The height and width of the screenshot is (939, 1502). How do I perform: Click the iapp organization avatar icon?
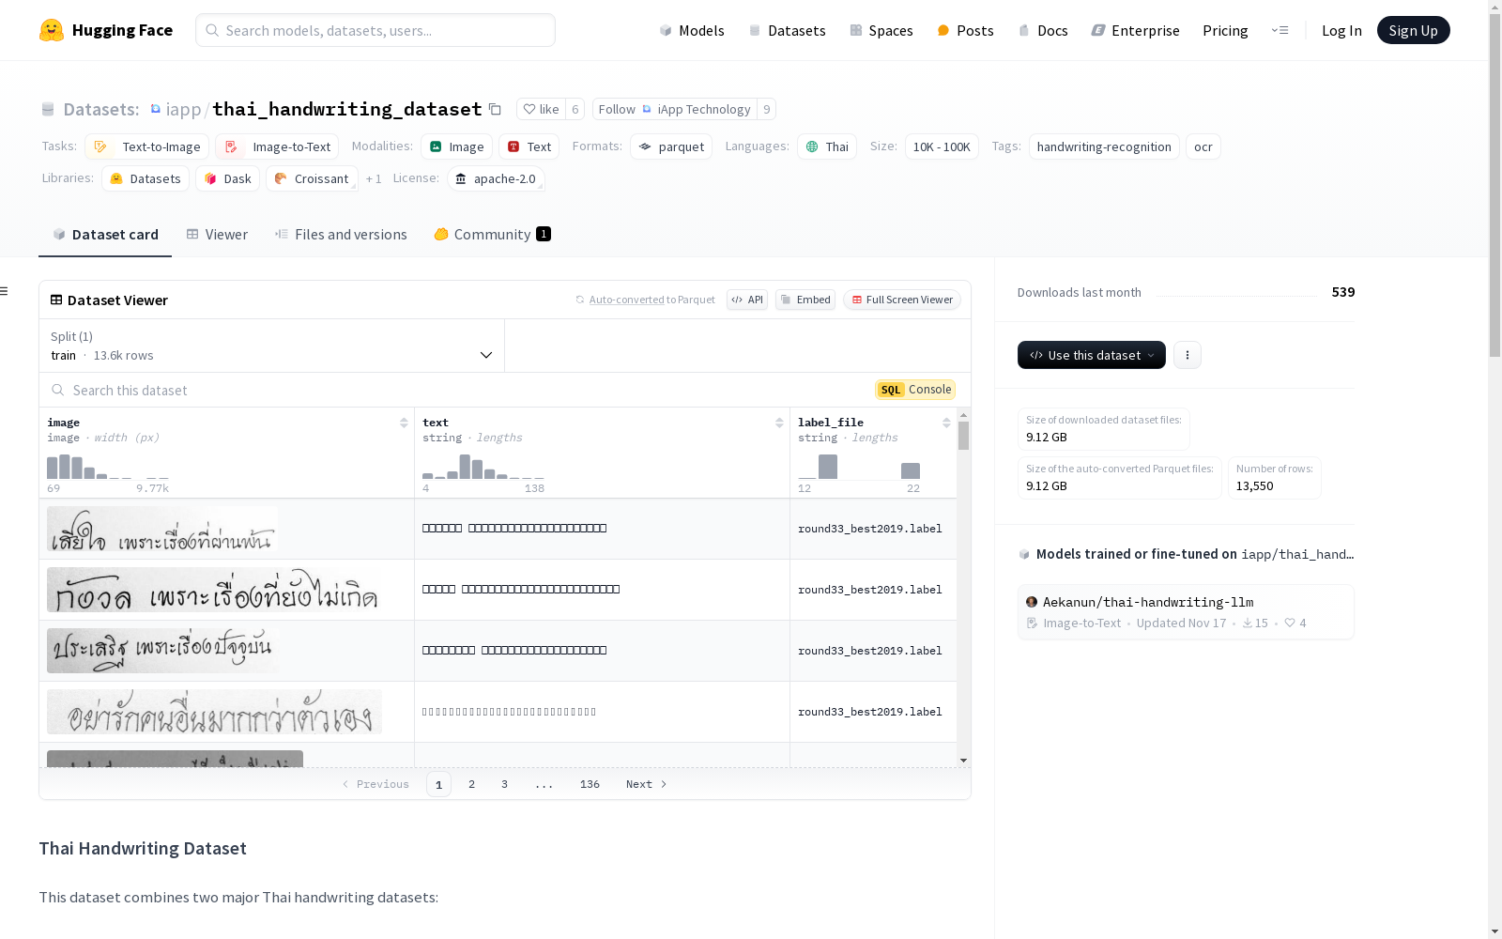(156, 109)
